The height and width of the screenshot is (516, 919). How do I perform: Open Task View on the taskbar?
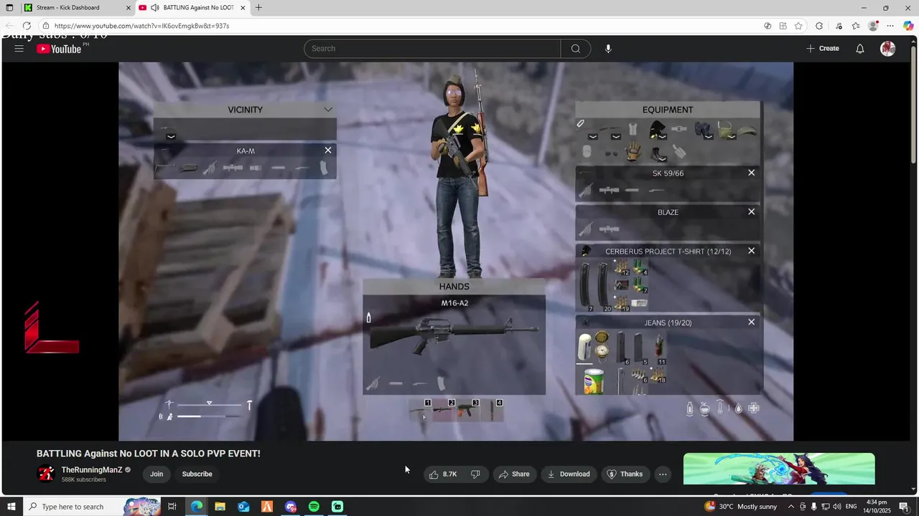(172, 507)
